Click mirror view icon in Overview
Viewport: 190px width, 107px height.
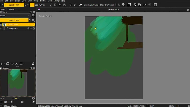pyautogui.click(x=22, y=102)
